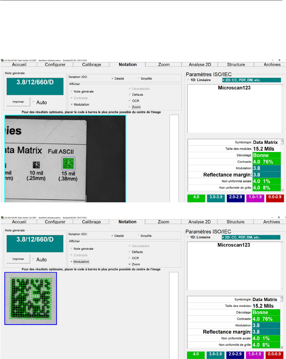The height and width of the screenshot is (359, 286).
Task: Select the Zoom tab in lower window
Action: coord(164,222)
